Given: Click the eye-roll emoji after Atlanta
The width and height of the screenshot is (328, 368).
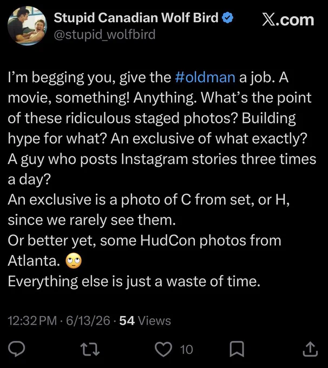Looking at the screenshot, I should [x=74, y=261].
